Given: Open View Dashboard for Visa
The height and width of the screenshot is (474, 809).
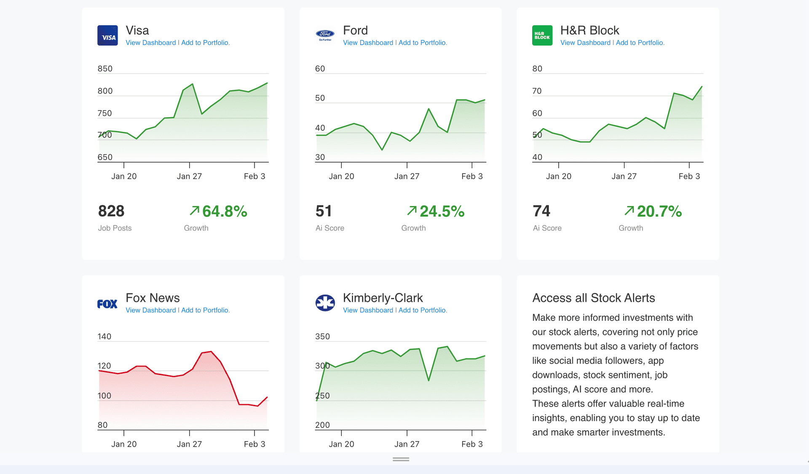Looking at the screenshot, I should pyautogui.click(x=151, y=43).
